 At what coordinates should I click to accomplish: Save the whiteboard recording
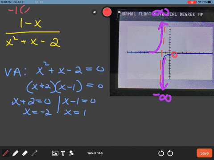[x=205, y=153]
